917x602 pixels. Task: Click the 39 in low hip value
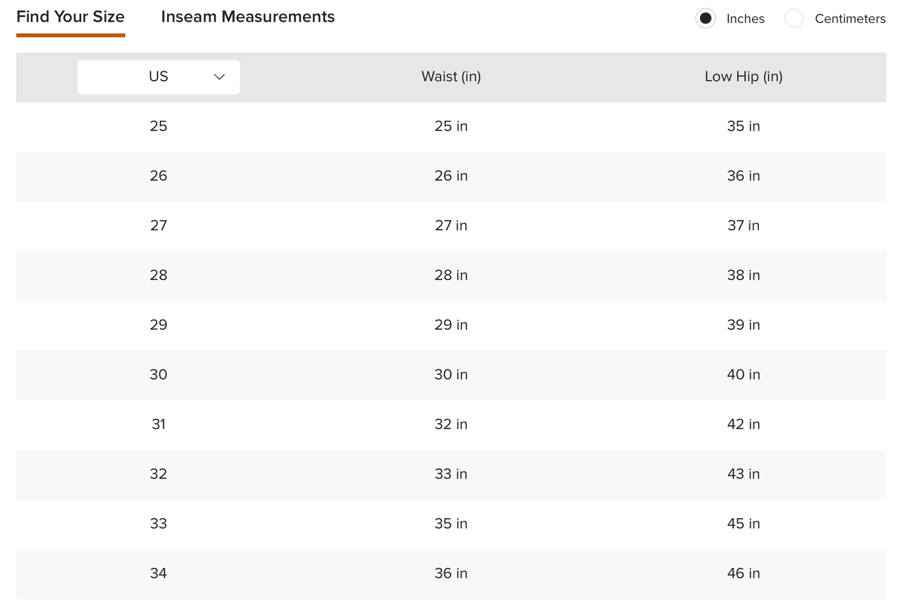744,325
